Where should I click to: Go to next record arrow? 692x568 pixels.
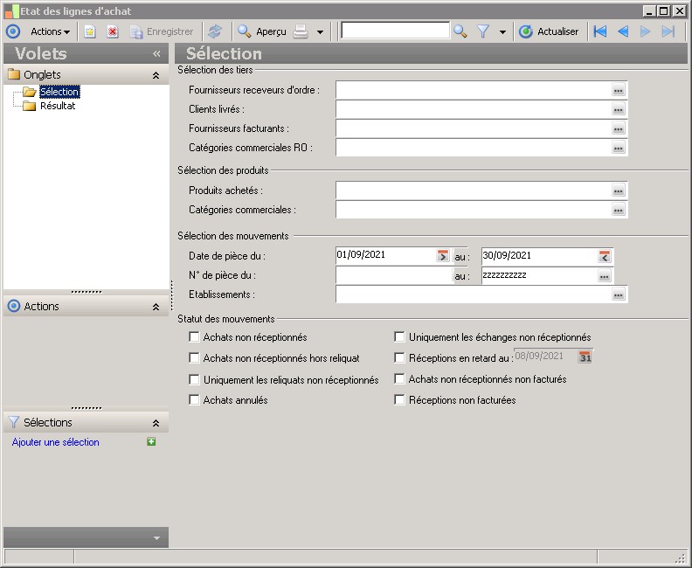[645, 31]
